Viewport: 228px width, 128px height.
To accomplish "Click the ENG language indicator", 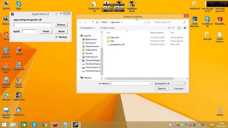I will click(x=212, y=125).
